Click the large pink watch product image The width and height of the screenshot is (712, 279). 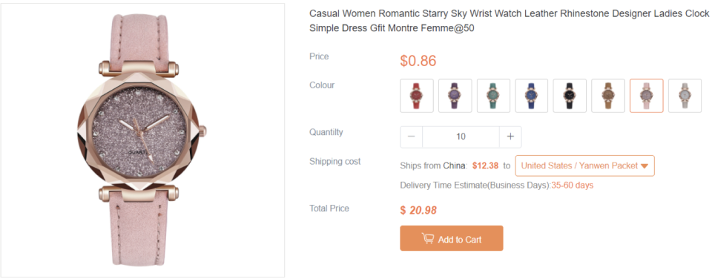(142, 140)
